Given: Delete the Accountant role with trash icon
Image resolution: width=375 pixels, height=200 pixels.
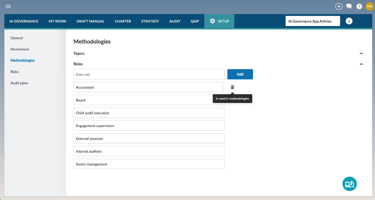Looking at the screenshot, I should coord(232,87).
